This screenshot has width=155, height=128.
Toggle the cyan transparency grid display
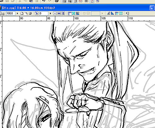tap(74, 14)
